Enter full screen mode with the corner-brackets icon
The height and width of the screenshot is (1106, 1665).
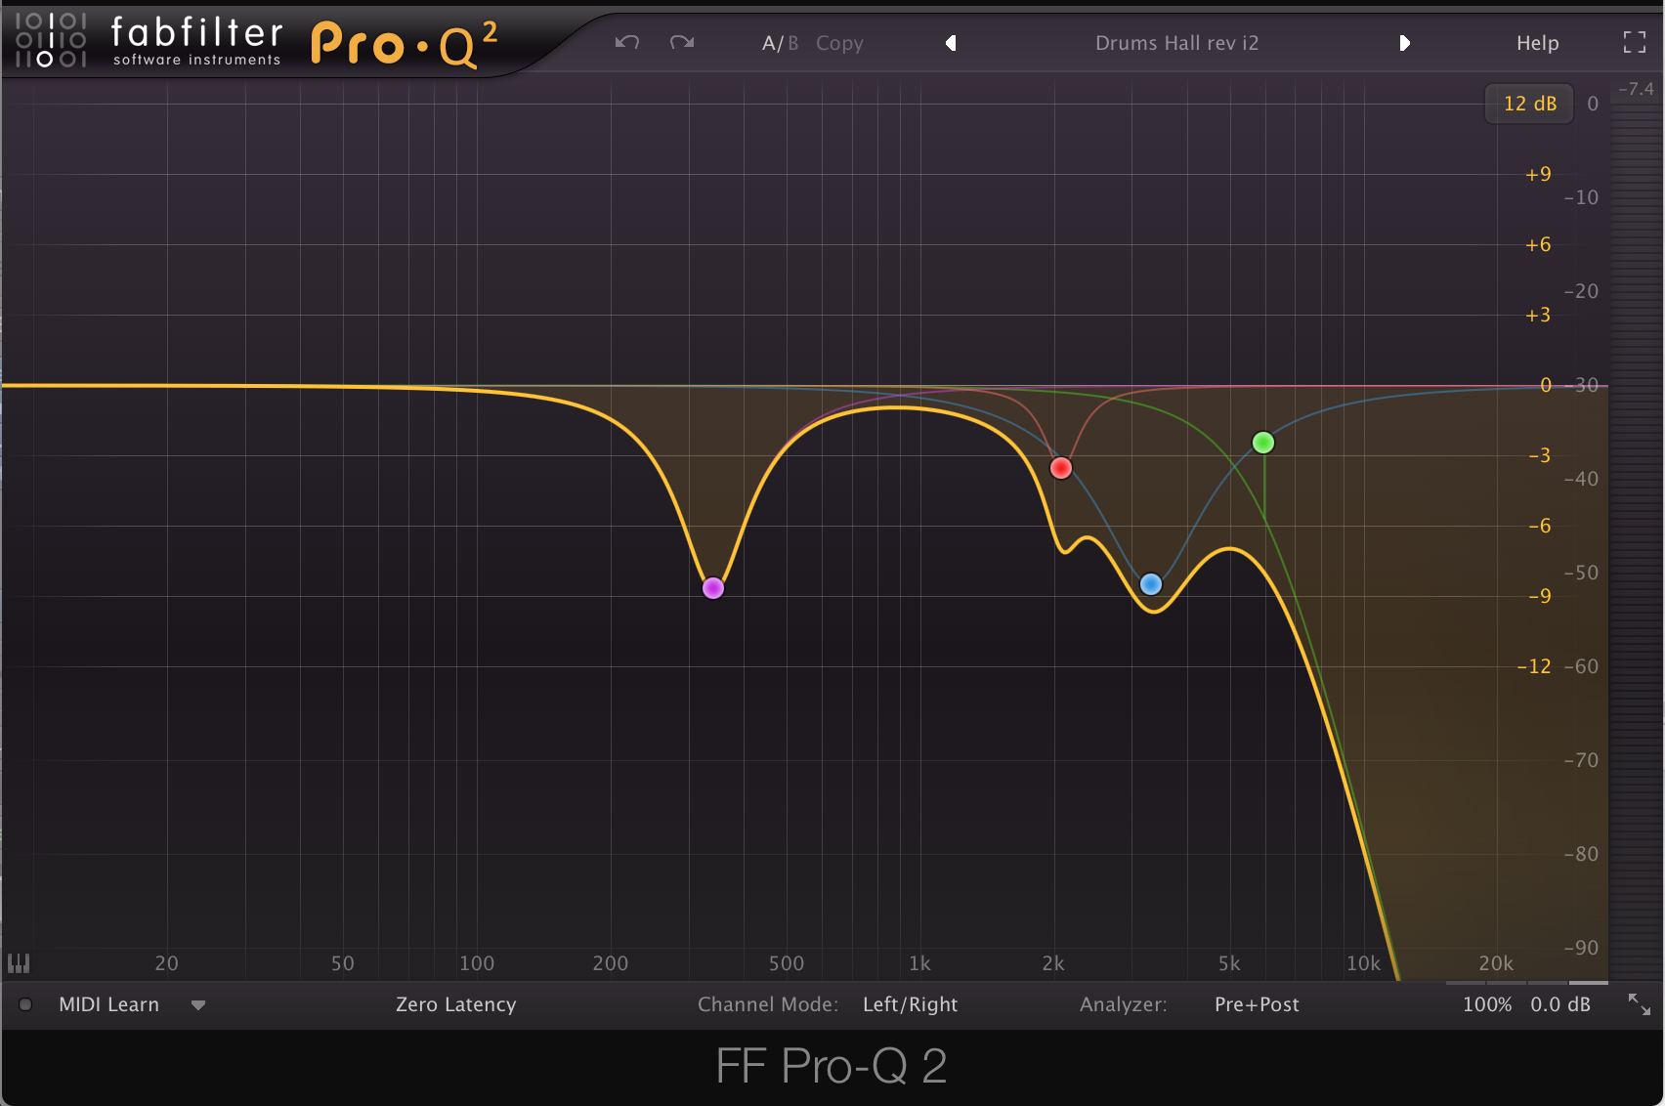click(x=1635, y=42)
